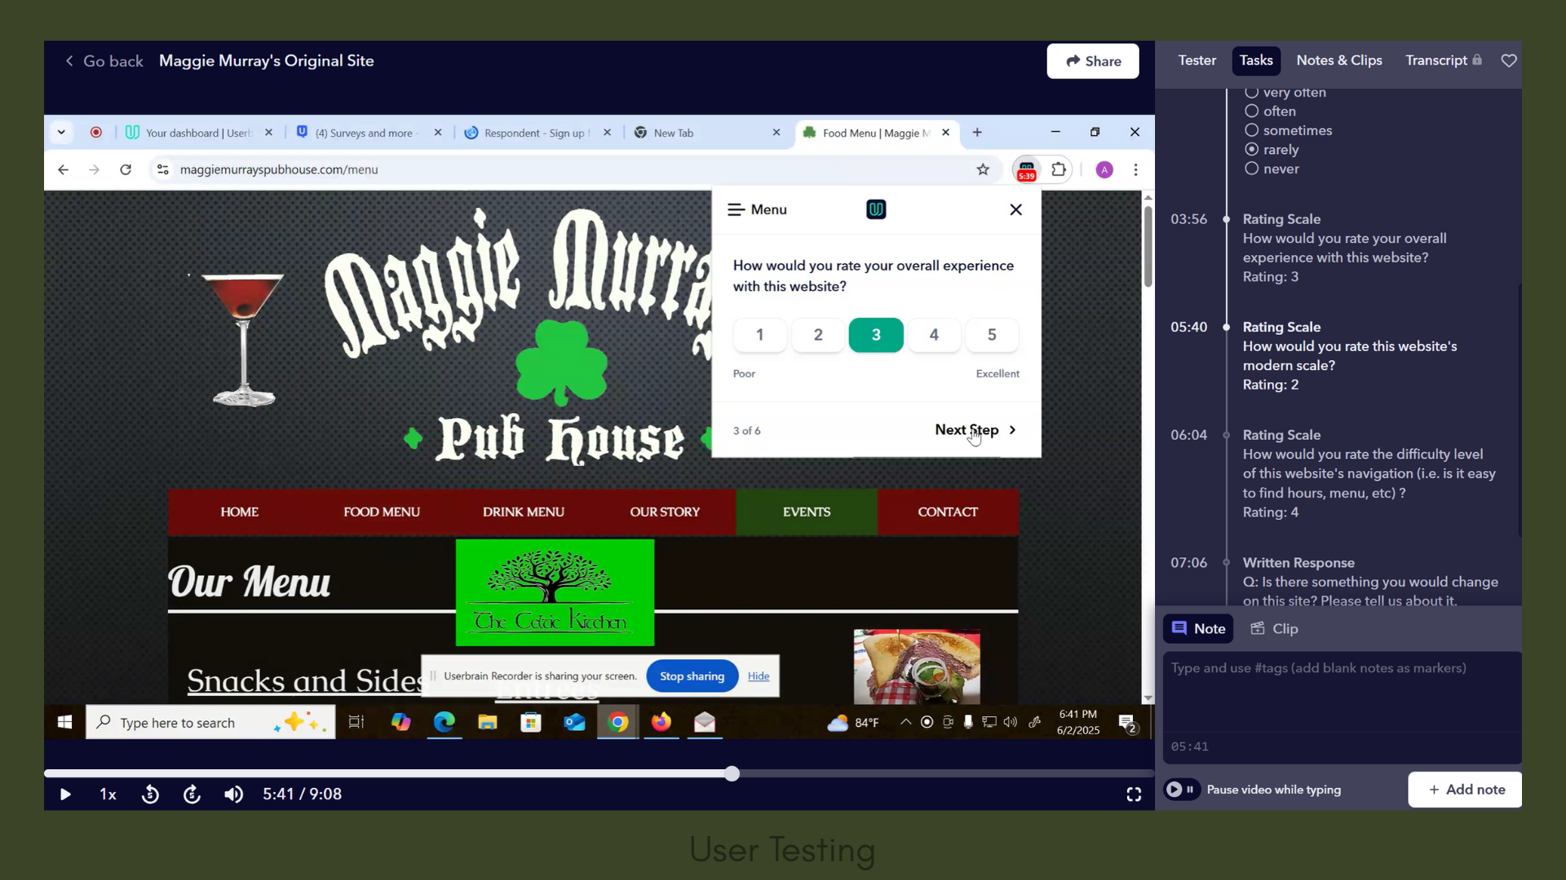
Task: Change playback speed 1x
Action: coord(108,794)
